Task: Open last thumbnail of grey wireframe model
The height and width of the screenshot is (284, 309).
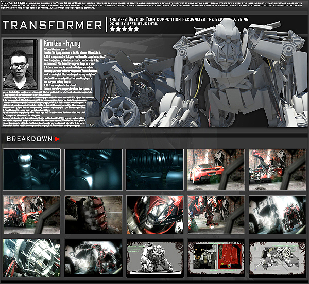Action: click(278, 258)
